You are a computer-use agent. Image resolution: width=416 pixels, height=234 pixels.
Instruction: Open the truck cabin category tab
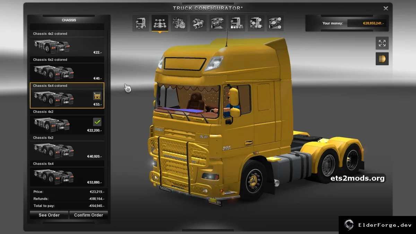pos(141,23)
